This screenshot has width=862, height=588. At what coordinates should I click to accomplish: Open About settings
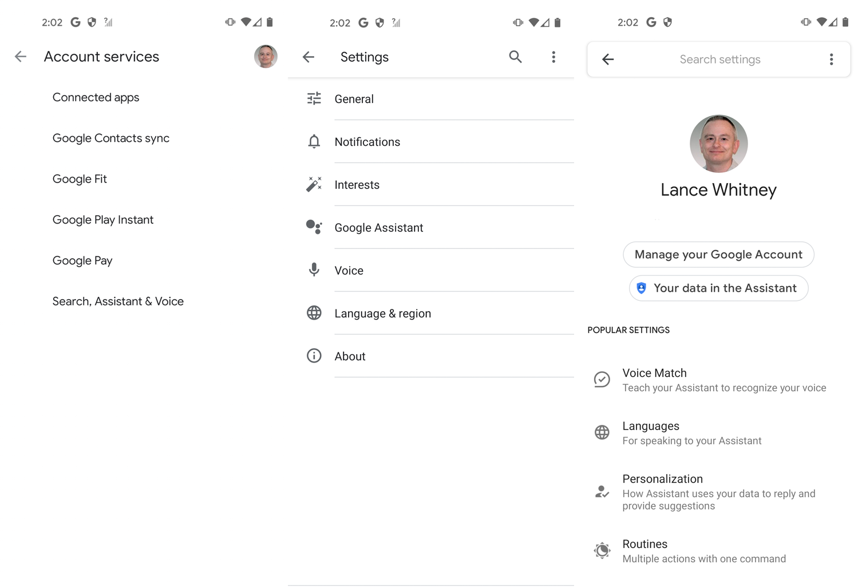(431, 356)
